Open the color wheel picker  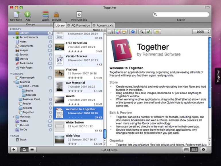coord(118,32)
